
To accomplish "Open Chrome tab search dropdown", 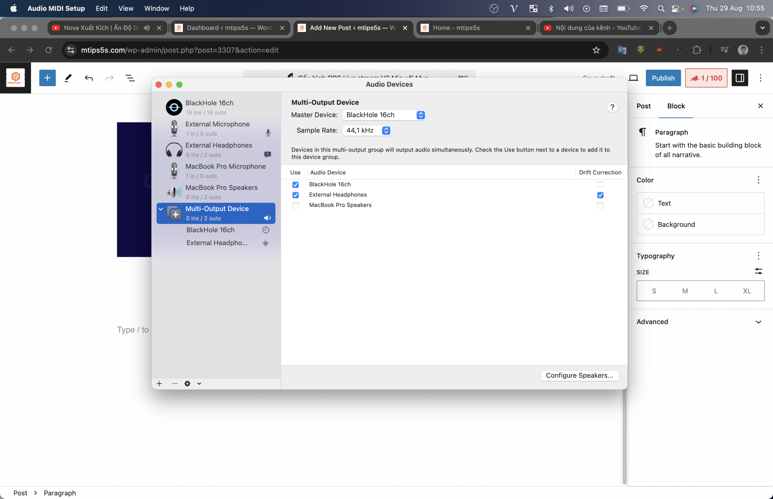I will (762, 28).
